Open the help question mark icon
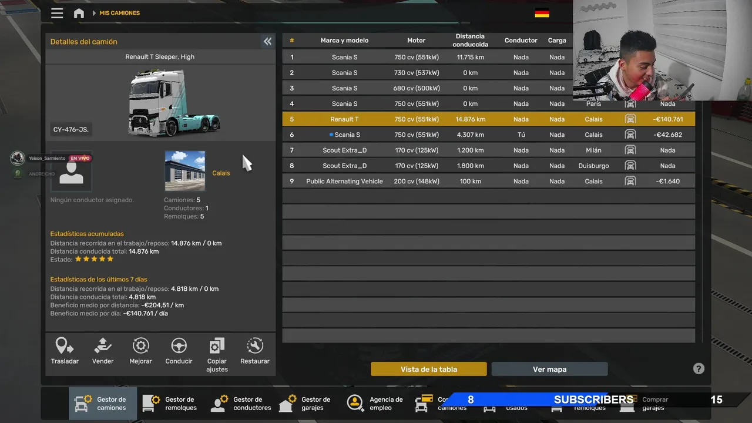The height and width of the screenshot is (423, 752). pyautogui.click(x=699, y=368)
